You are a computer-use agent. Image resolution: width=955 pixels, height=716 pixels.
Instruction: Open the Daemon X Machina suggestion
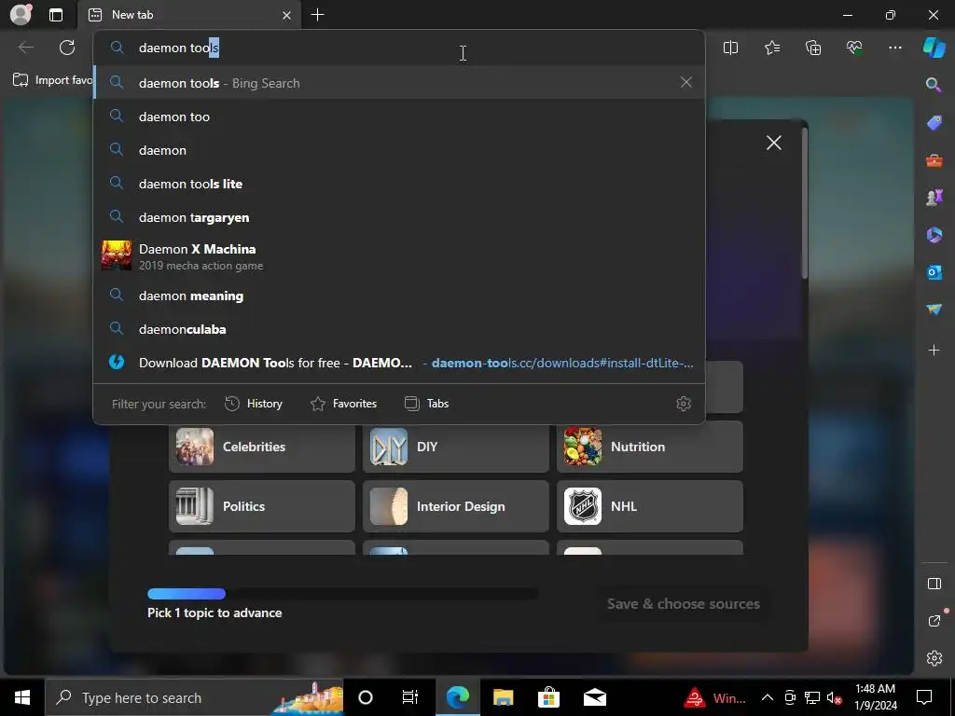[x=399, y=256]
